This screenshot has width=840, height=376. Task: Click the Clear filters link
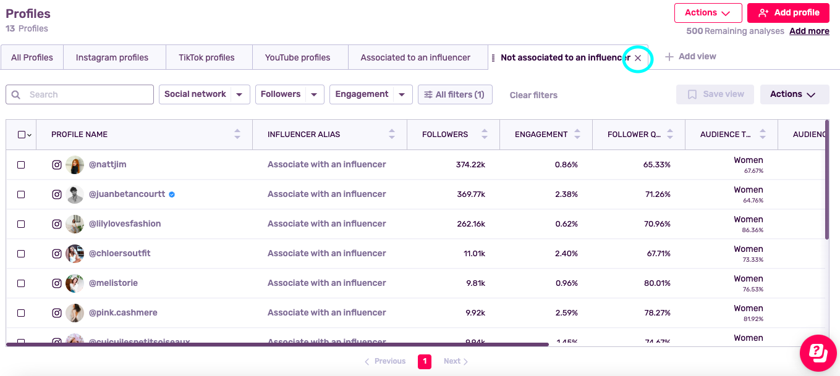(533, 95)
